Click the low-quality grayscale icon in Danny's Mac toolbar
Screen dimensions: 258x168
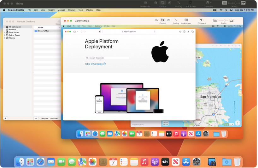tap(215, 21)
